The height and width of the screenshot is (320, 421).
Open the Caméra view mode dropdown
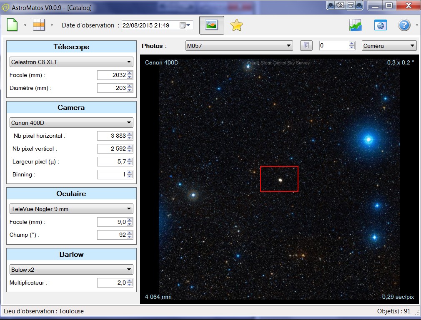[389, 45]
